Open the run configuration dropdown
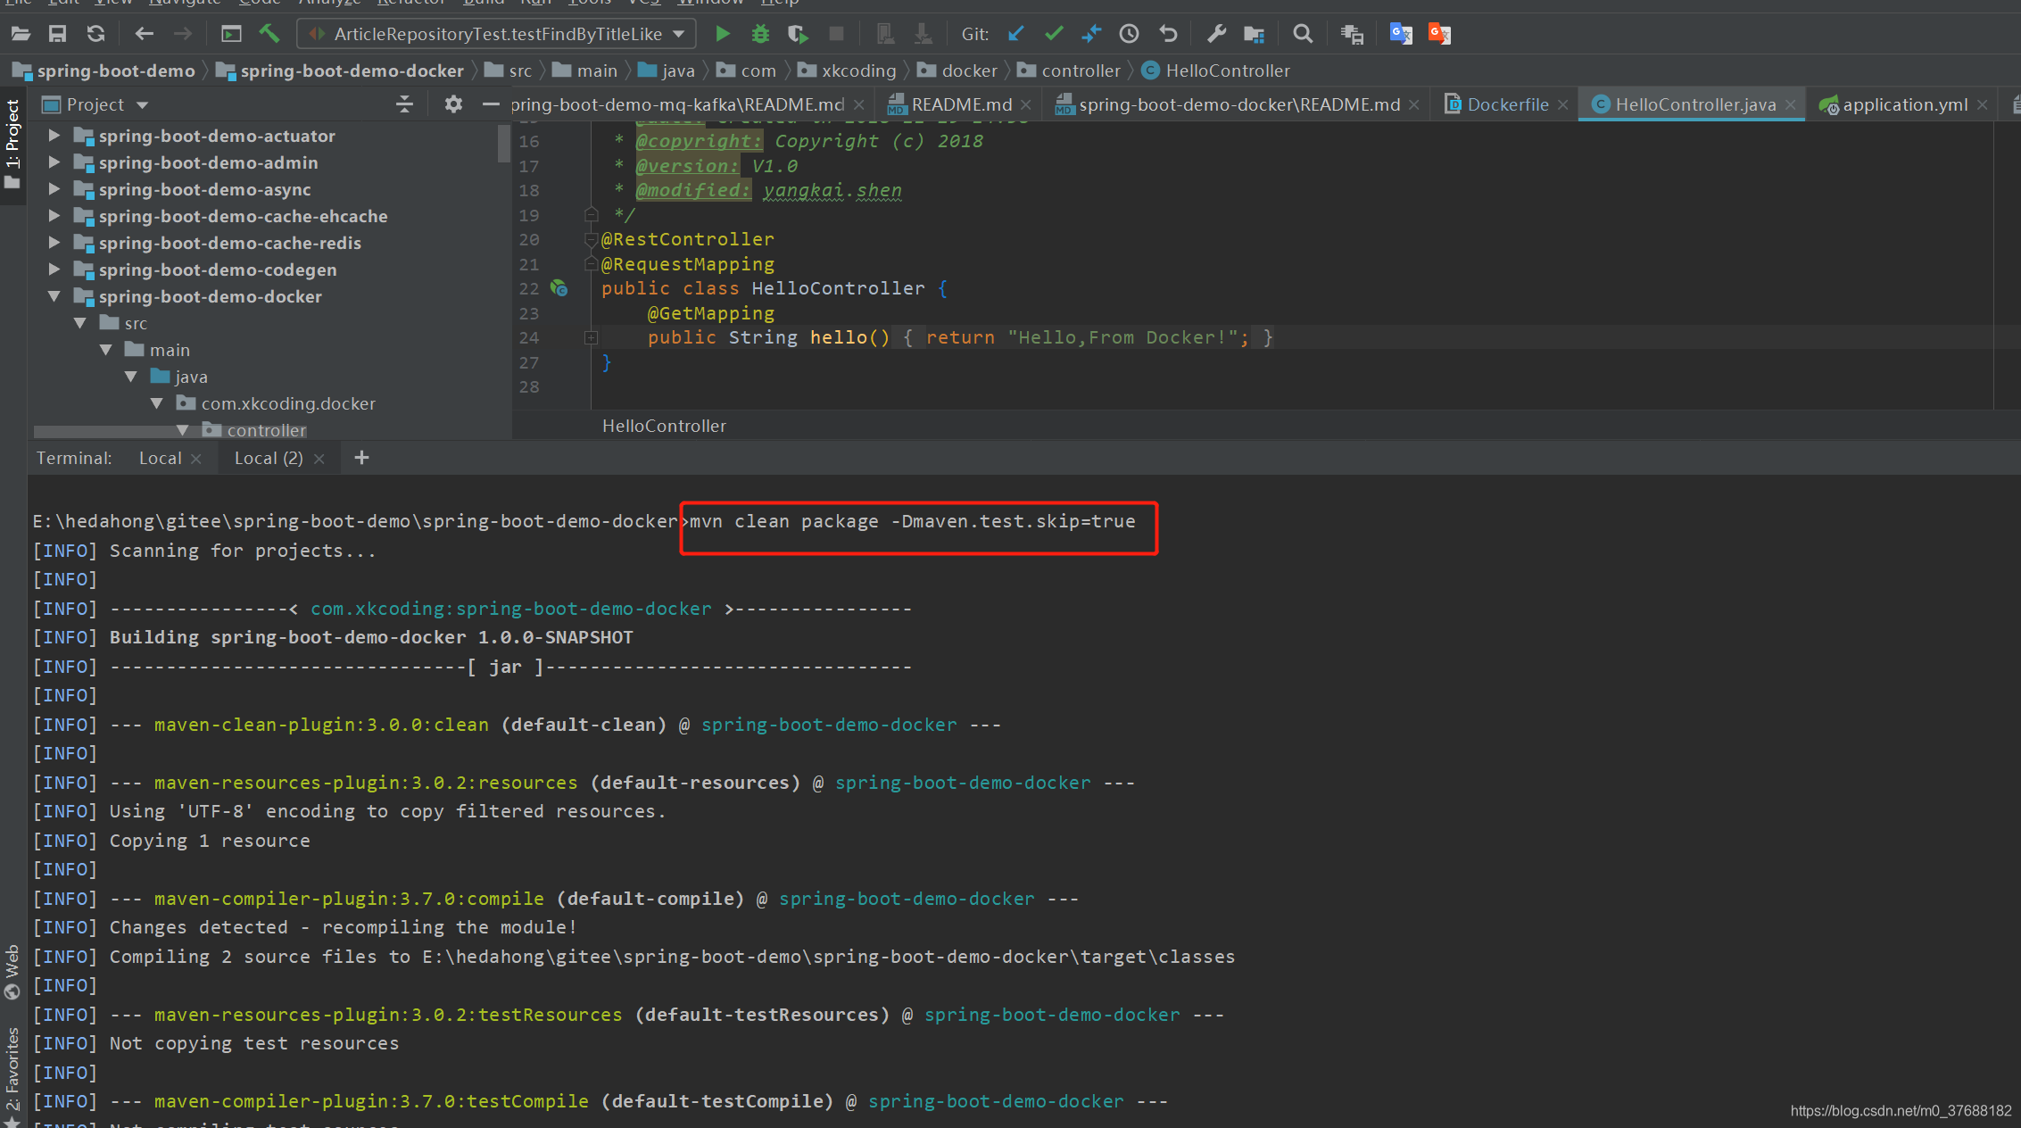 coord(496,34)
